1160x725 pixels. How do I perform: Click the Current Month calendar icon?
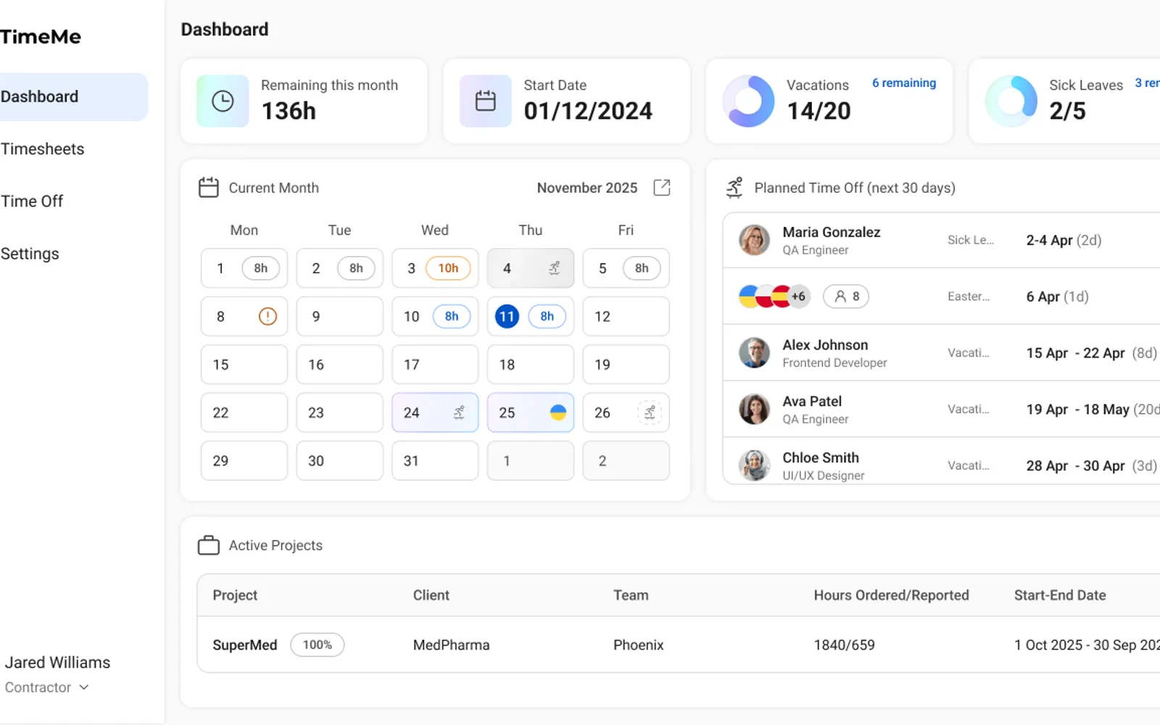[x=209, y=188]
